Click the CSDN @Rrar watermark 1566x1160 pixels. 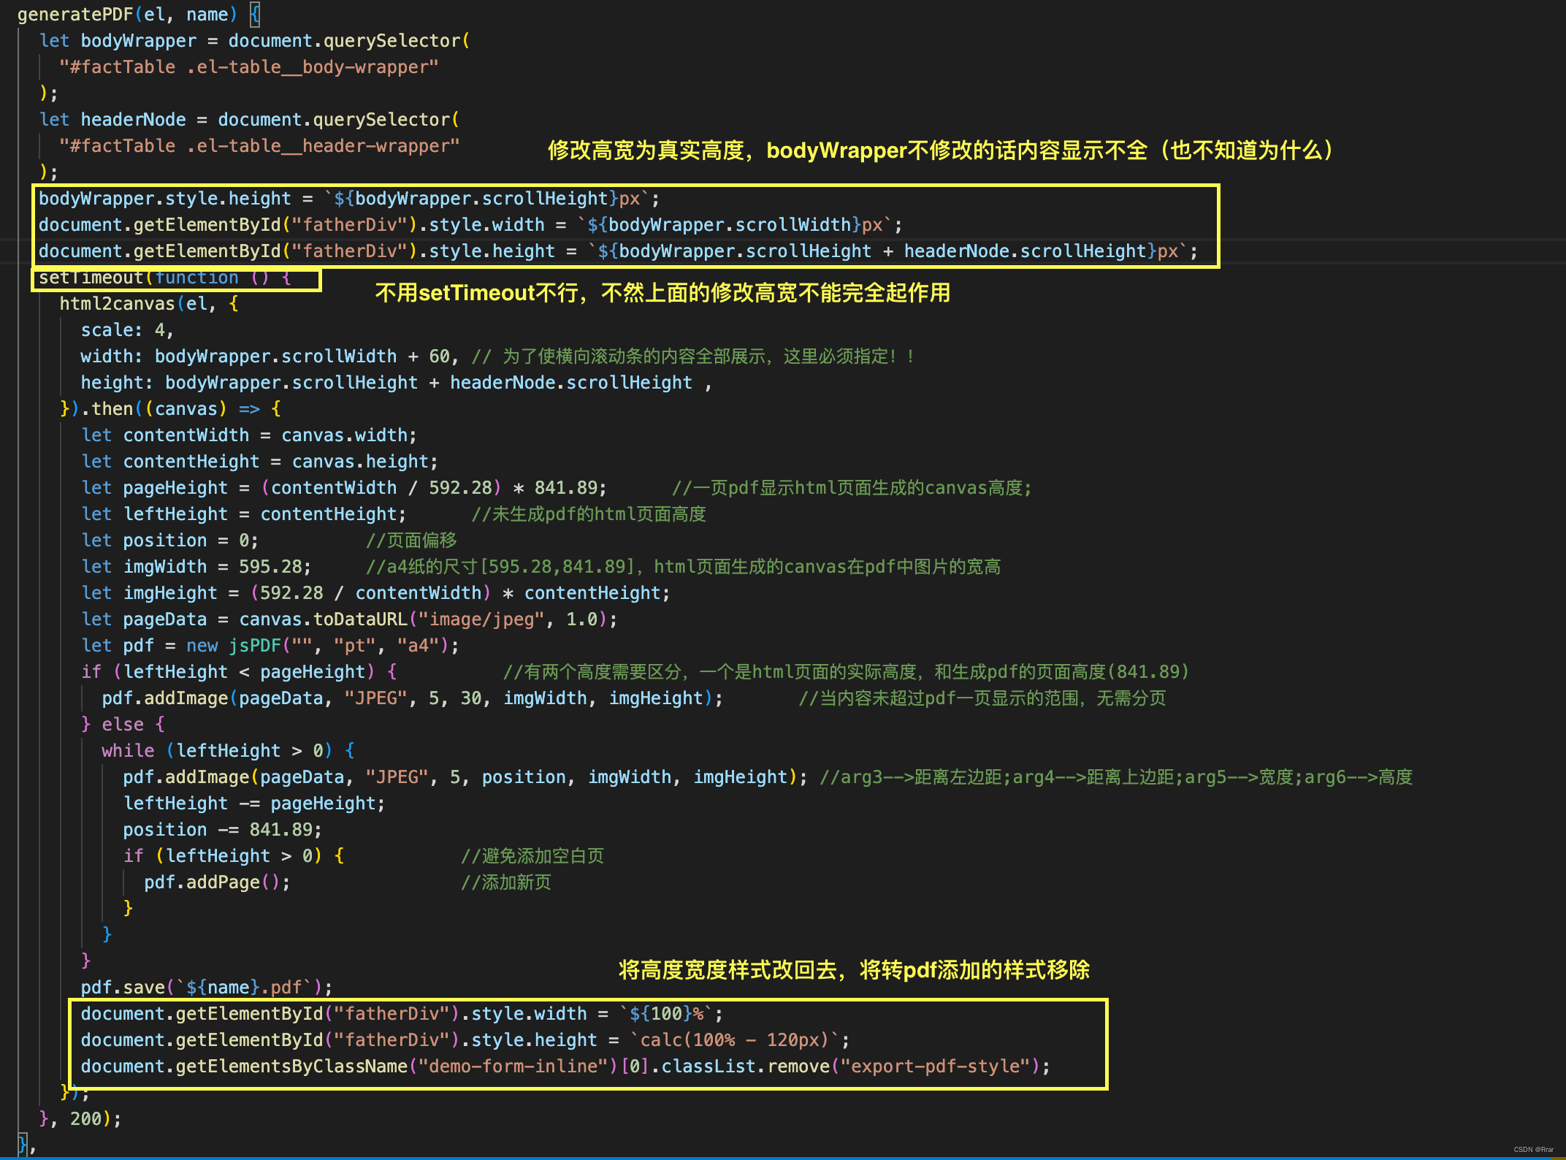1533,1150
